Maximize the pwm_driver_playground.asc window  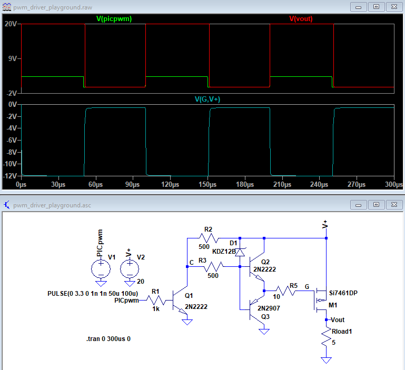(376, 205)
